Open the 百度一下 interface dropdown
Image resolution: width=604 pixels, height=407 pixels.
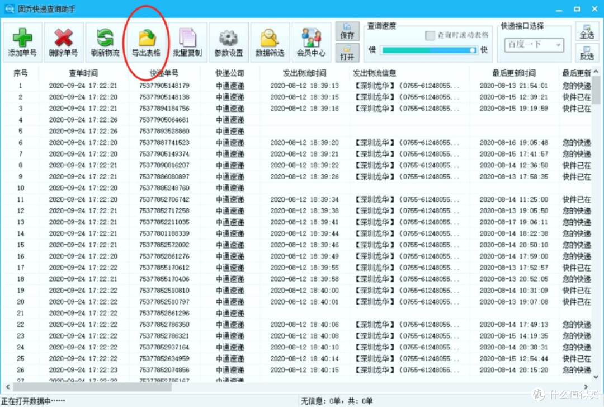click(534, 45)
